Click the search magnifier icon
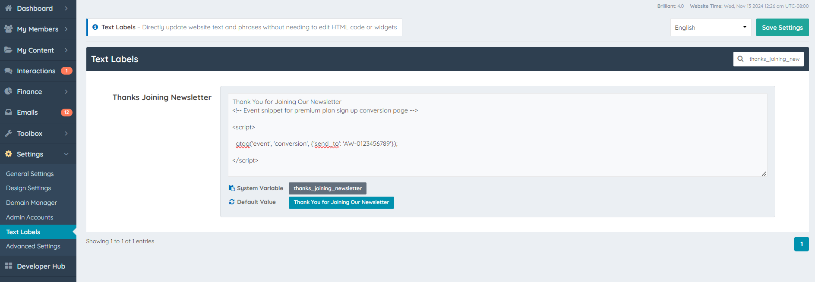 (740, 59)
